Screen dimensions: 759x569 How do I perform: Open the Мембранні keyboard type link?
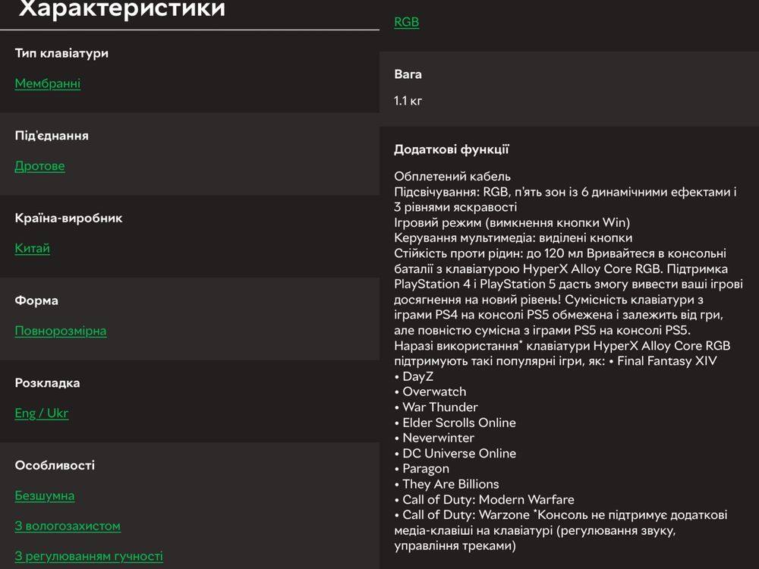[47, 83]
